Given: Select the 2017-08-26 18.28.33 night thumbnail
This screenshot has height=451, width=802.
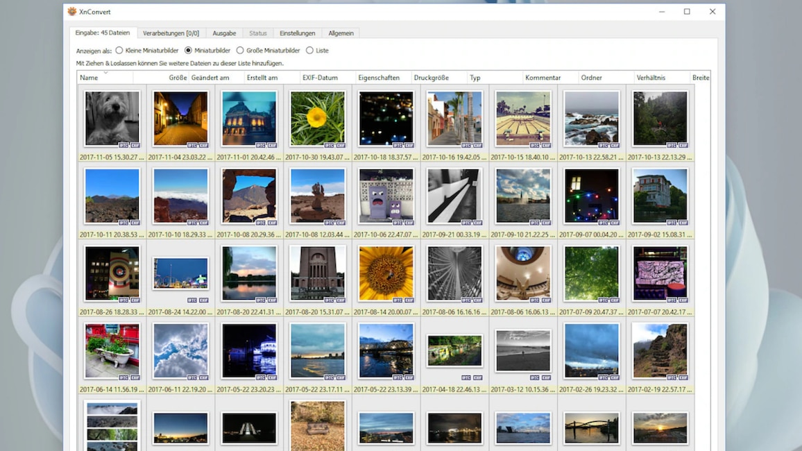Looking at the screenshot, I should (x=112, y=273).
